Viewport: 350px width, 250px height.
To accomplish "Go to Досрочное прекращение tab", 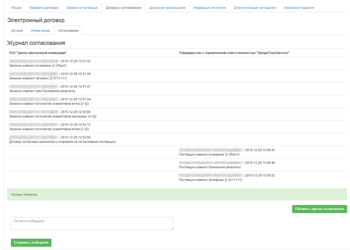I will tap(166, 8).
